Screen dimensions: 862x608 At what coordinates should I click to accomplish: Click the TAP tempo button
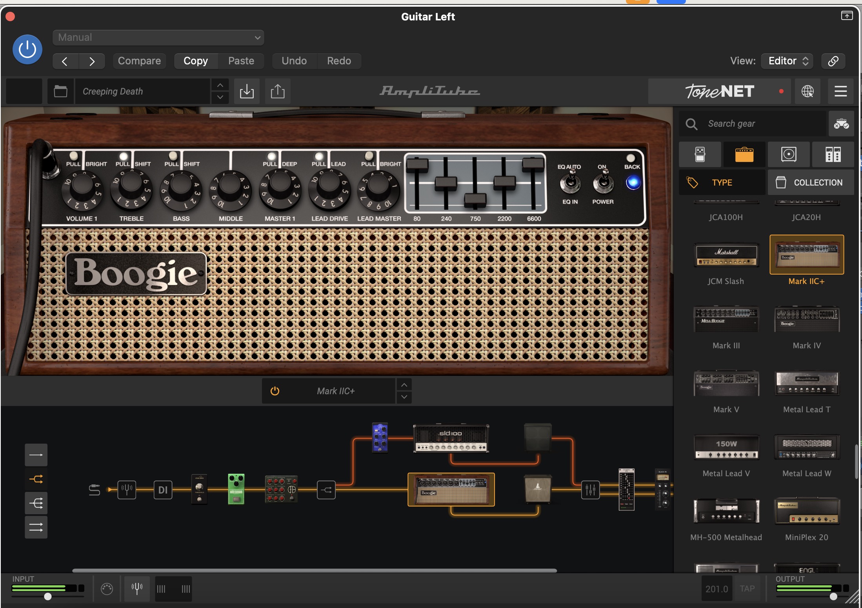[747, 589]
